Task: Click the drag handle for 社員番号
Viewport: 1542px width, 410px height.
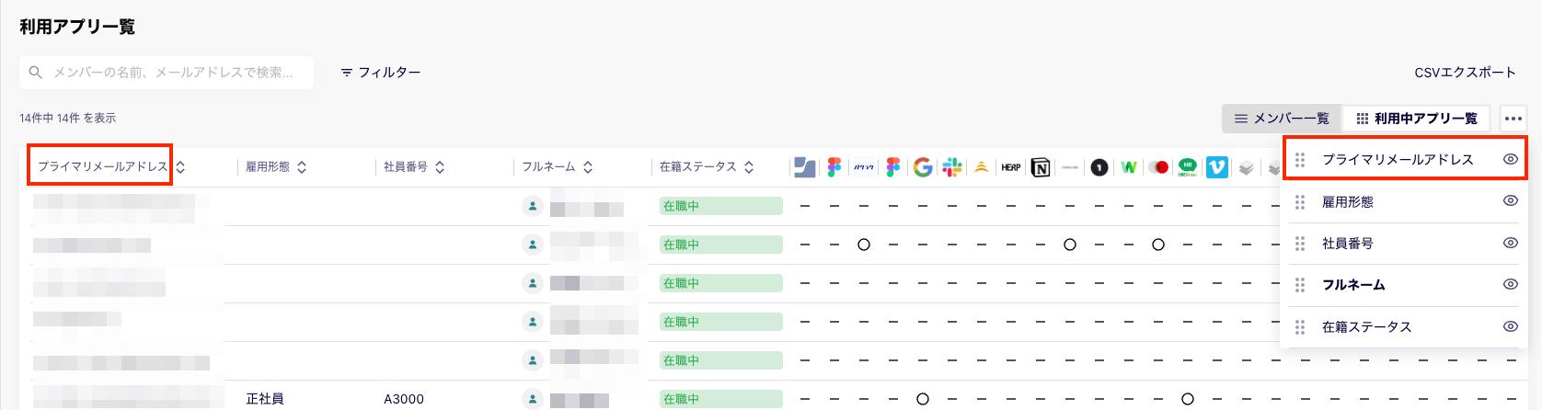Action: pyautogui.click(x=1300, y=244)
